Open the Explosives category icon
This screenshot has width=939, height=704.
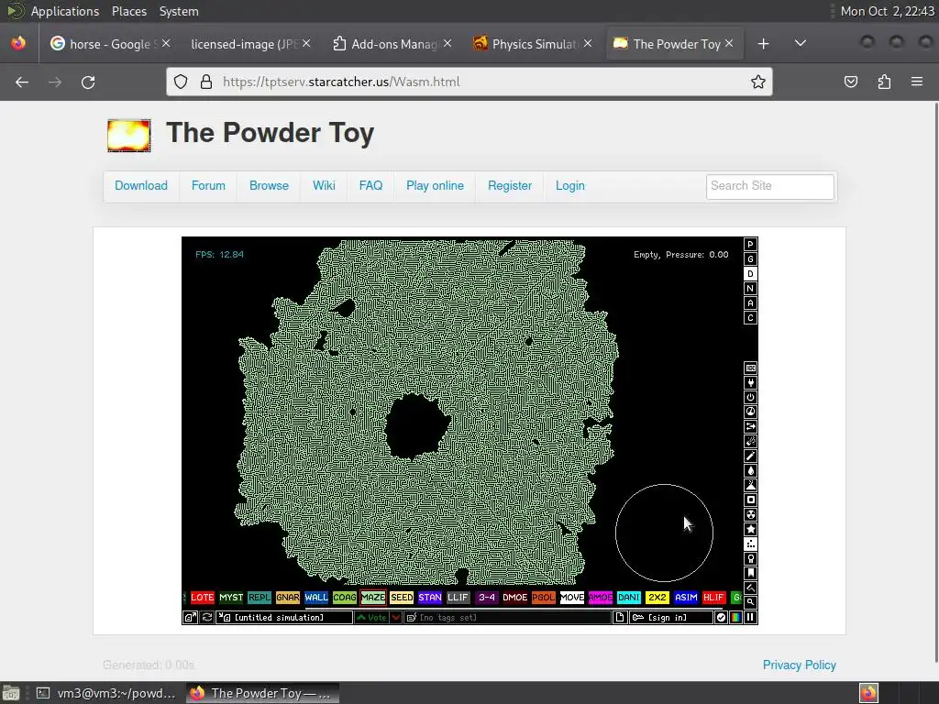coord(750,441)
